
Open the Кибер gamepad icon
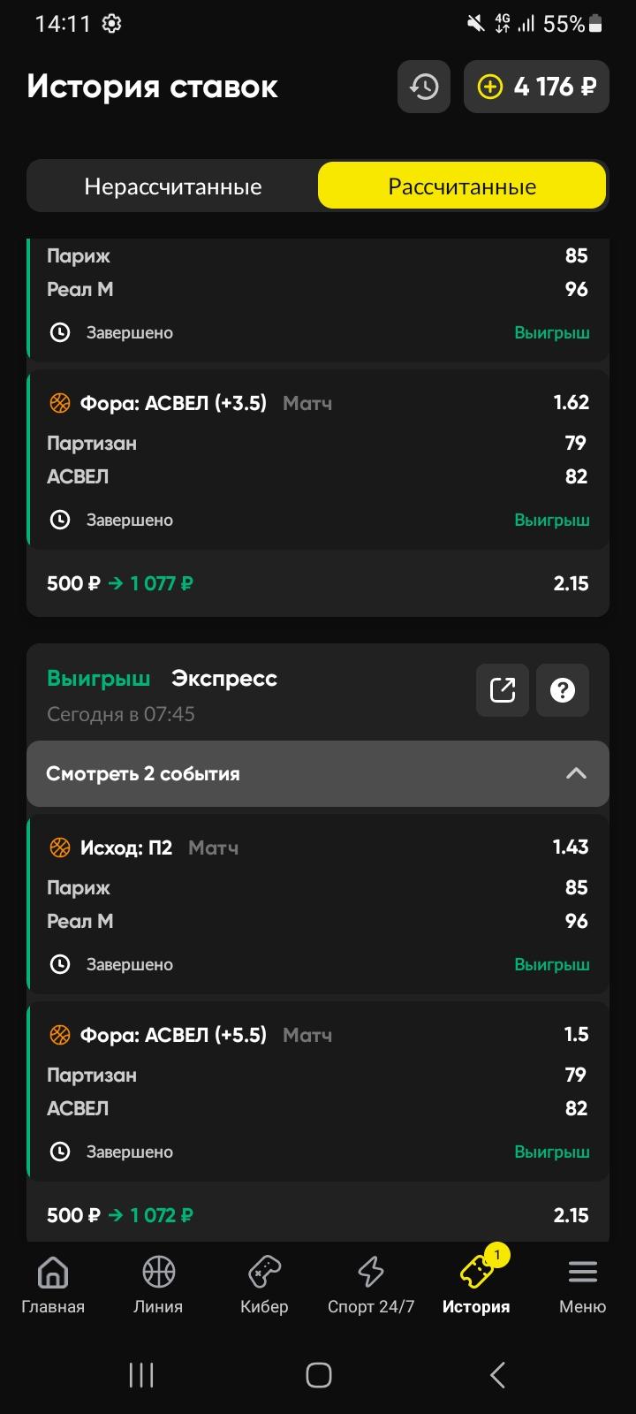(264, 1273)
